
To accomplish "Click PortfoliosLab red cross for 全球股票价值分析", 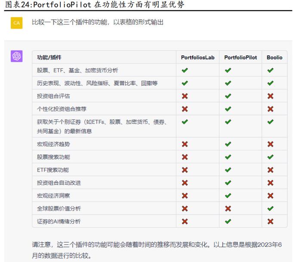I will click(x=184, y=208).
